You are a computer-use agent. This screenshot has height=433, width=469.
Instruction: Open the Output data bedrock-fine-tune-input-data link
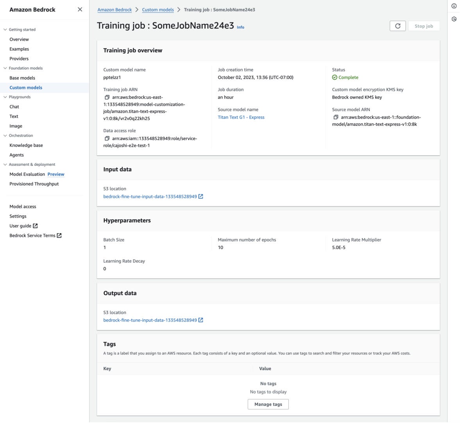coord(150,320)
